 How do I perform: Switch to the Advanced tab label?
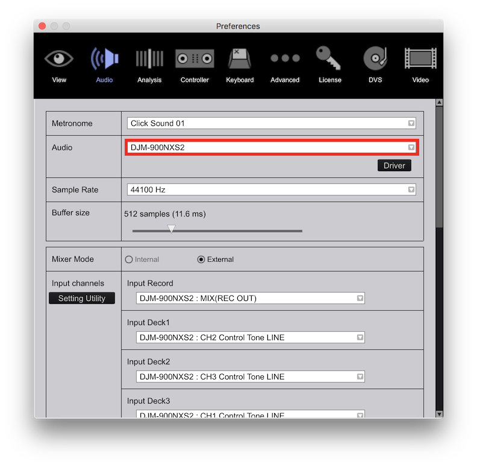(x=285, y=80)
